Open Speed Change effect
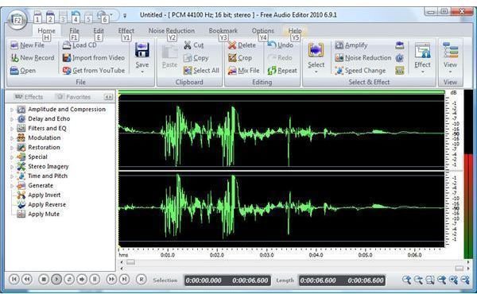477x294 pixels. point(360,71)
